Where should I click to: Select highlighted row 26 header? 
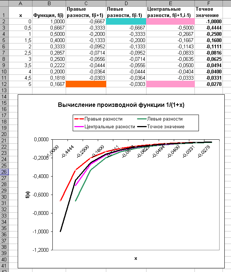[x=4, y=172]
